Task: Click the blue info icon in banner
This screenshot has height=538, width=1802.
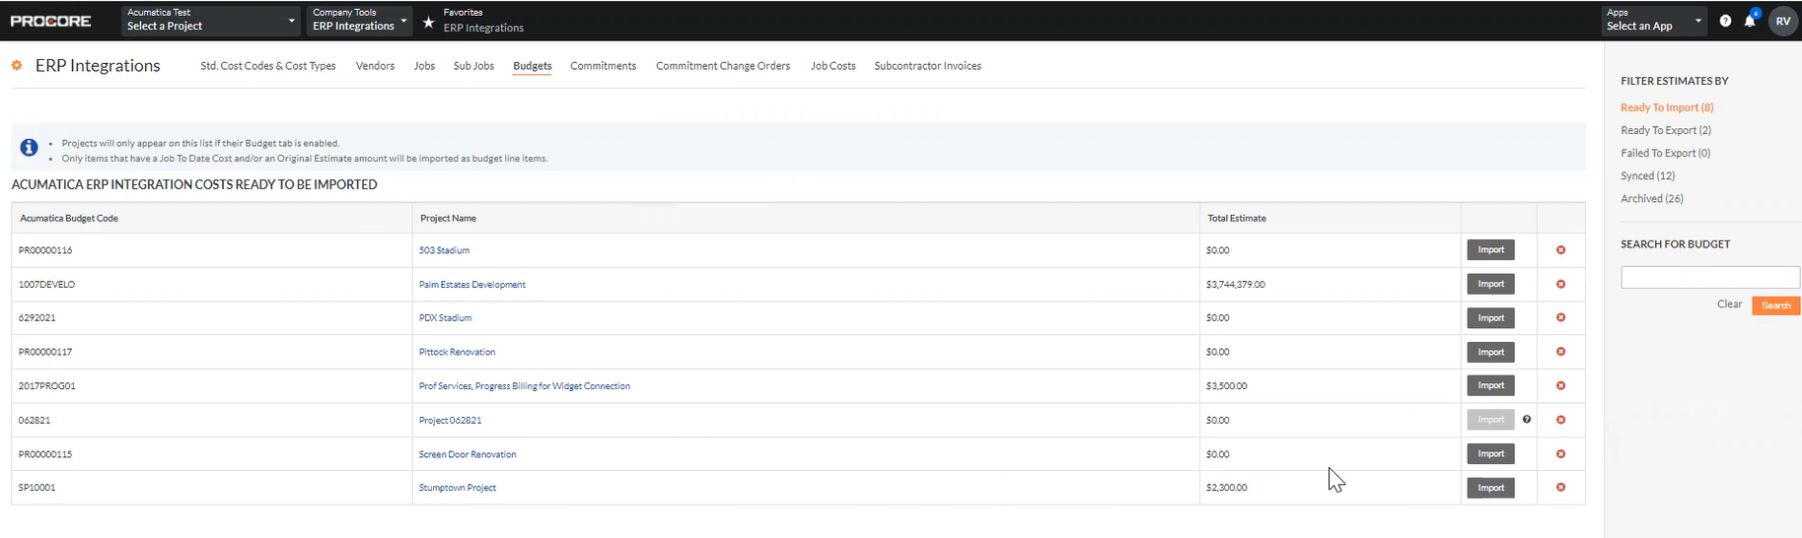Action: 30,148
